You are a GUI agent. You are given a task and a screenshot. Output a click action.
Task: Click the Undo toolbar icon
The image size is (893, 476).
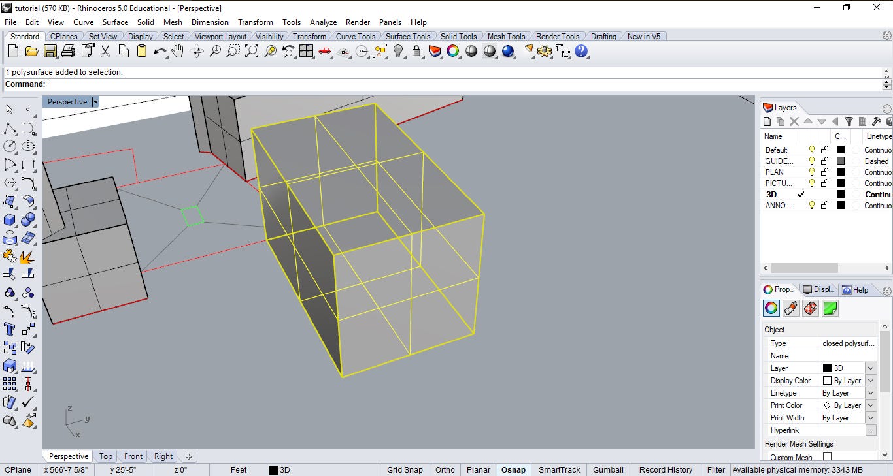[160, 52]
